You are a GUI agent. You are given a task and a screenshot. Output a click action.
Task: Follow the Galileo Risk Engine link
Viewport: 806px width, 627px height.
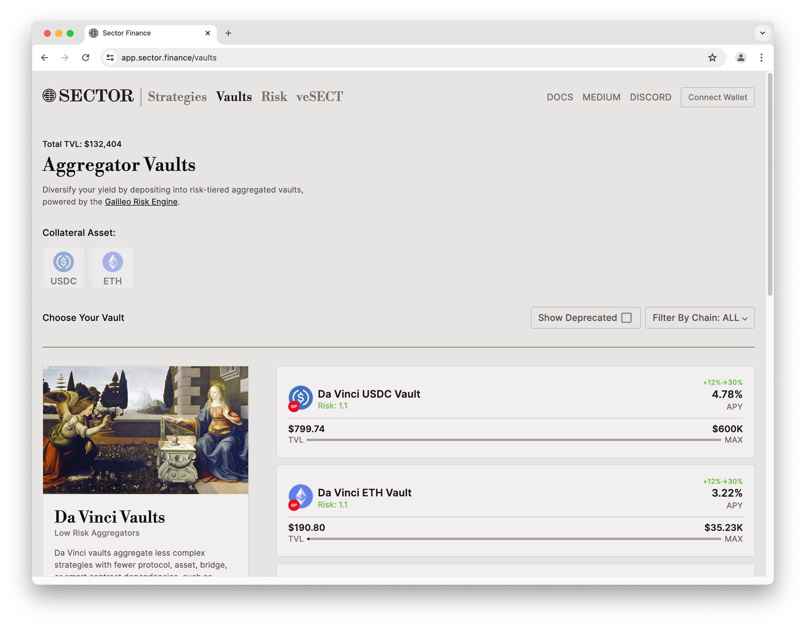coord(141,202)
